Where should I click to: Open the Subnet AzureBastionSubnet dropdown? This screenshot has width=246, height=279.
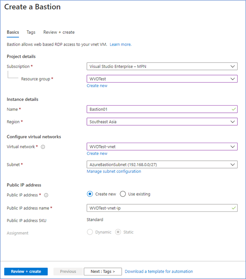162,165
